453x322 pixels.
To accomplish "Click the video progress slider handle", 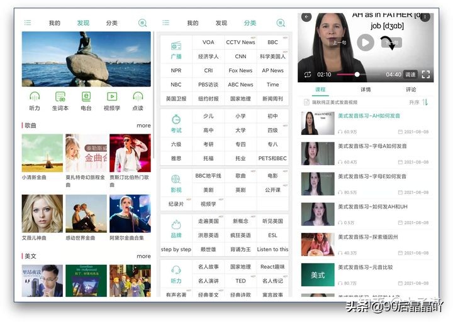I will 357,74.
